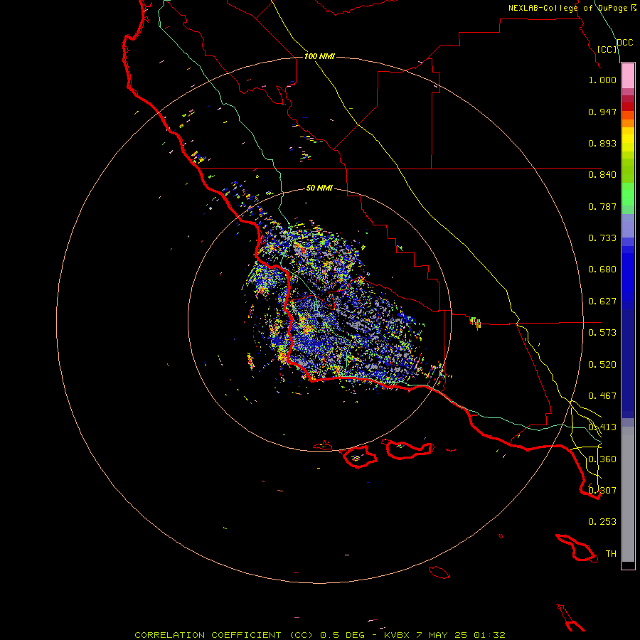Click the 100 NMI range ring label

coord(319,56)
